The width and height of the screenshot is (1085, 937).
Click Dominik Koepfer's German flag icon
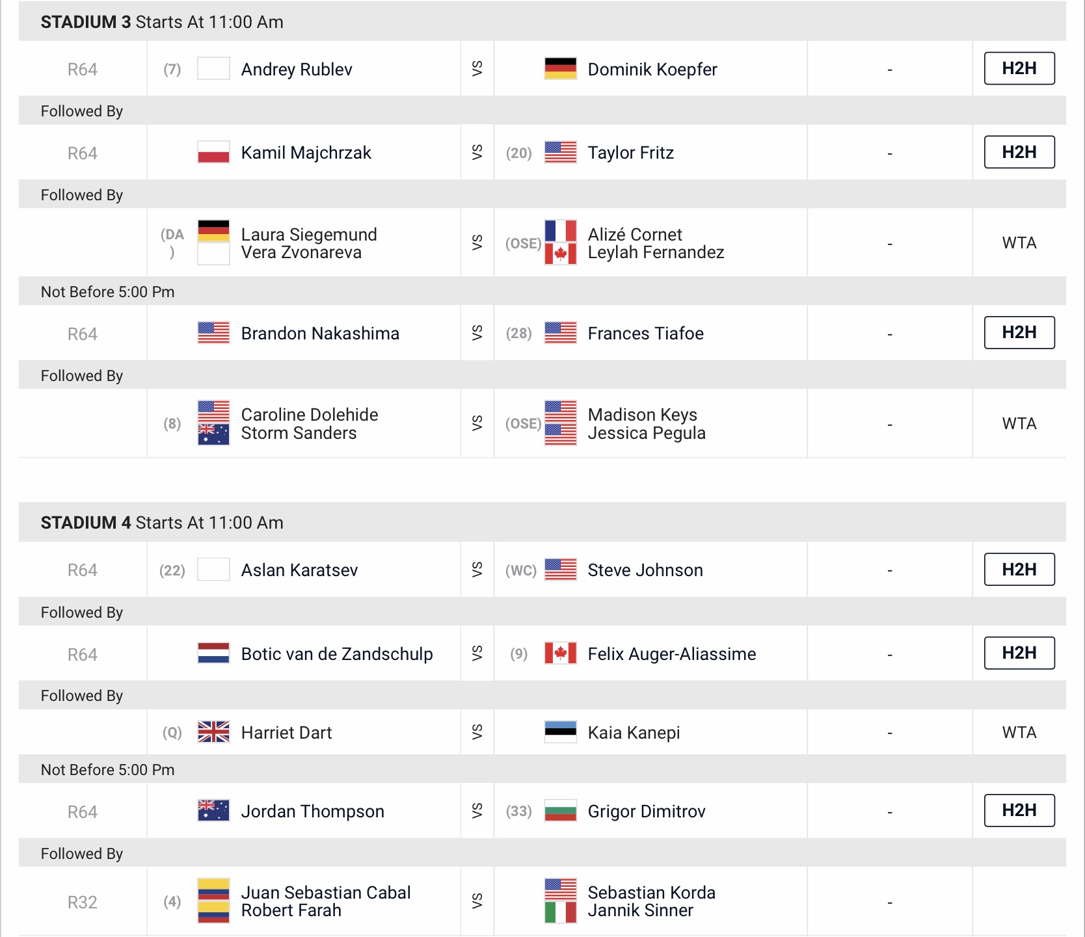tap(561, 69)
